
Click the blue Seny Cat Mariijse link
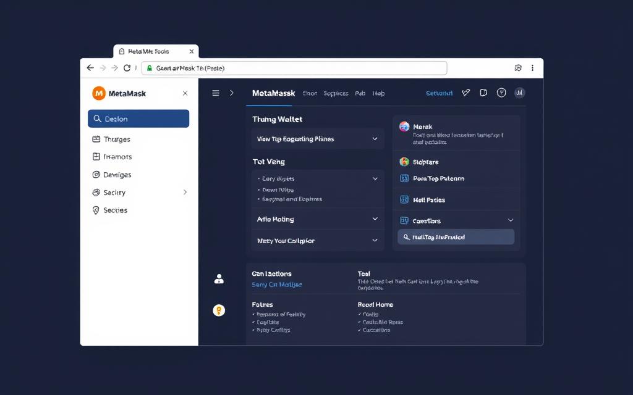[x=276, y=284]
